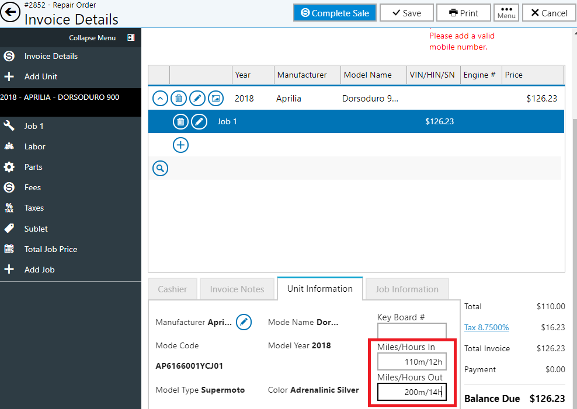
Task: Click the dollar icon beside Fees
Action: tap(9, 187)
